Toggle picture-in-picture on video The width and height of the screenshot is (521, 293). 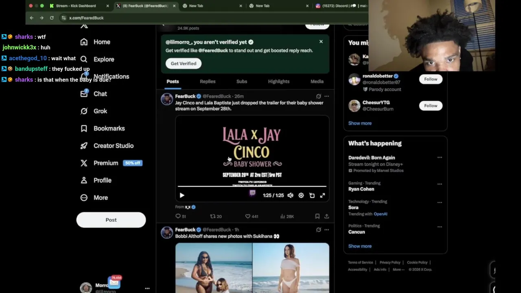pos(312,195)
